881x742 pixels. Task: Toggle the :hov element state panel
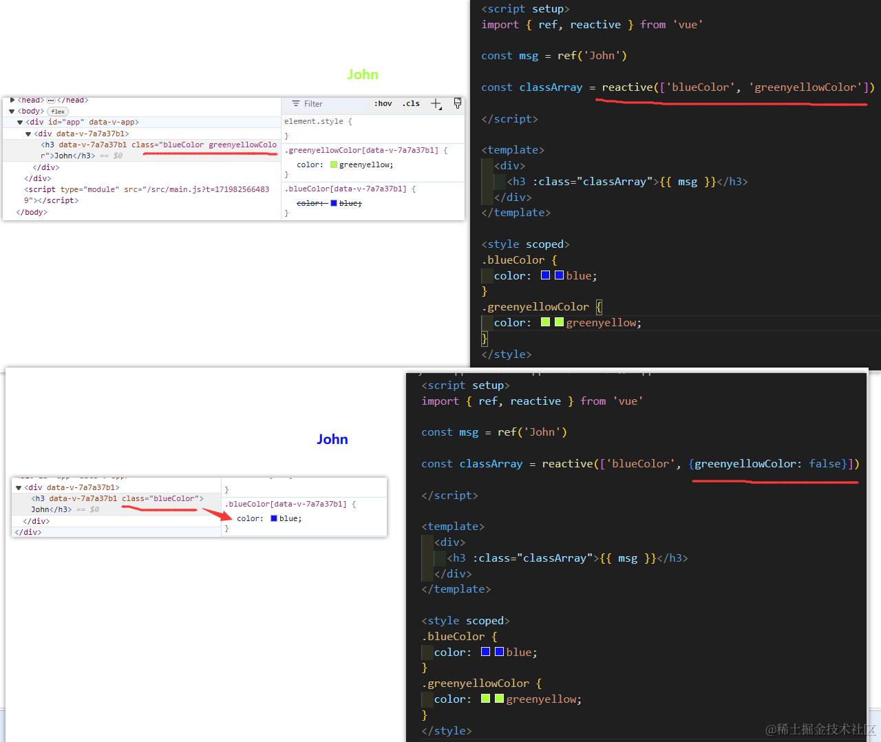pyautogui.click(x=383, y=104)
